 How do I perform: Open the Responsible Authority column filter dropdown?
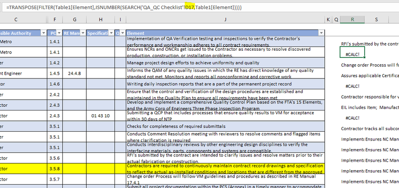tap(44, 33)
